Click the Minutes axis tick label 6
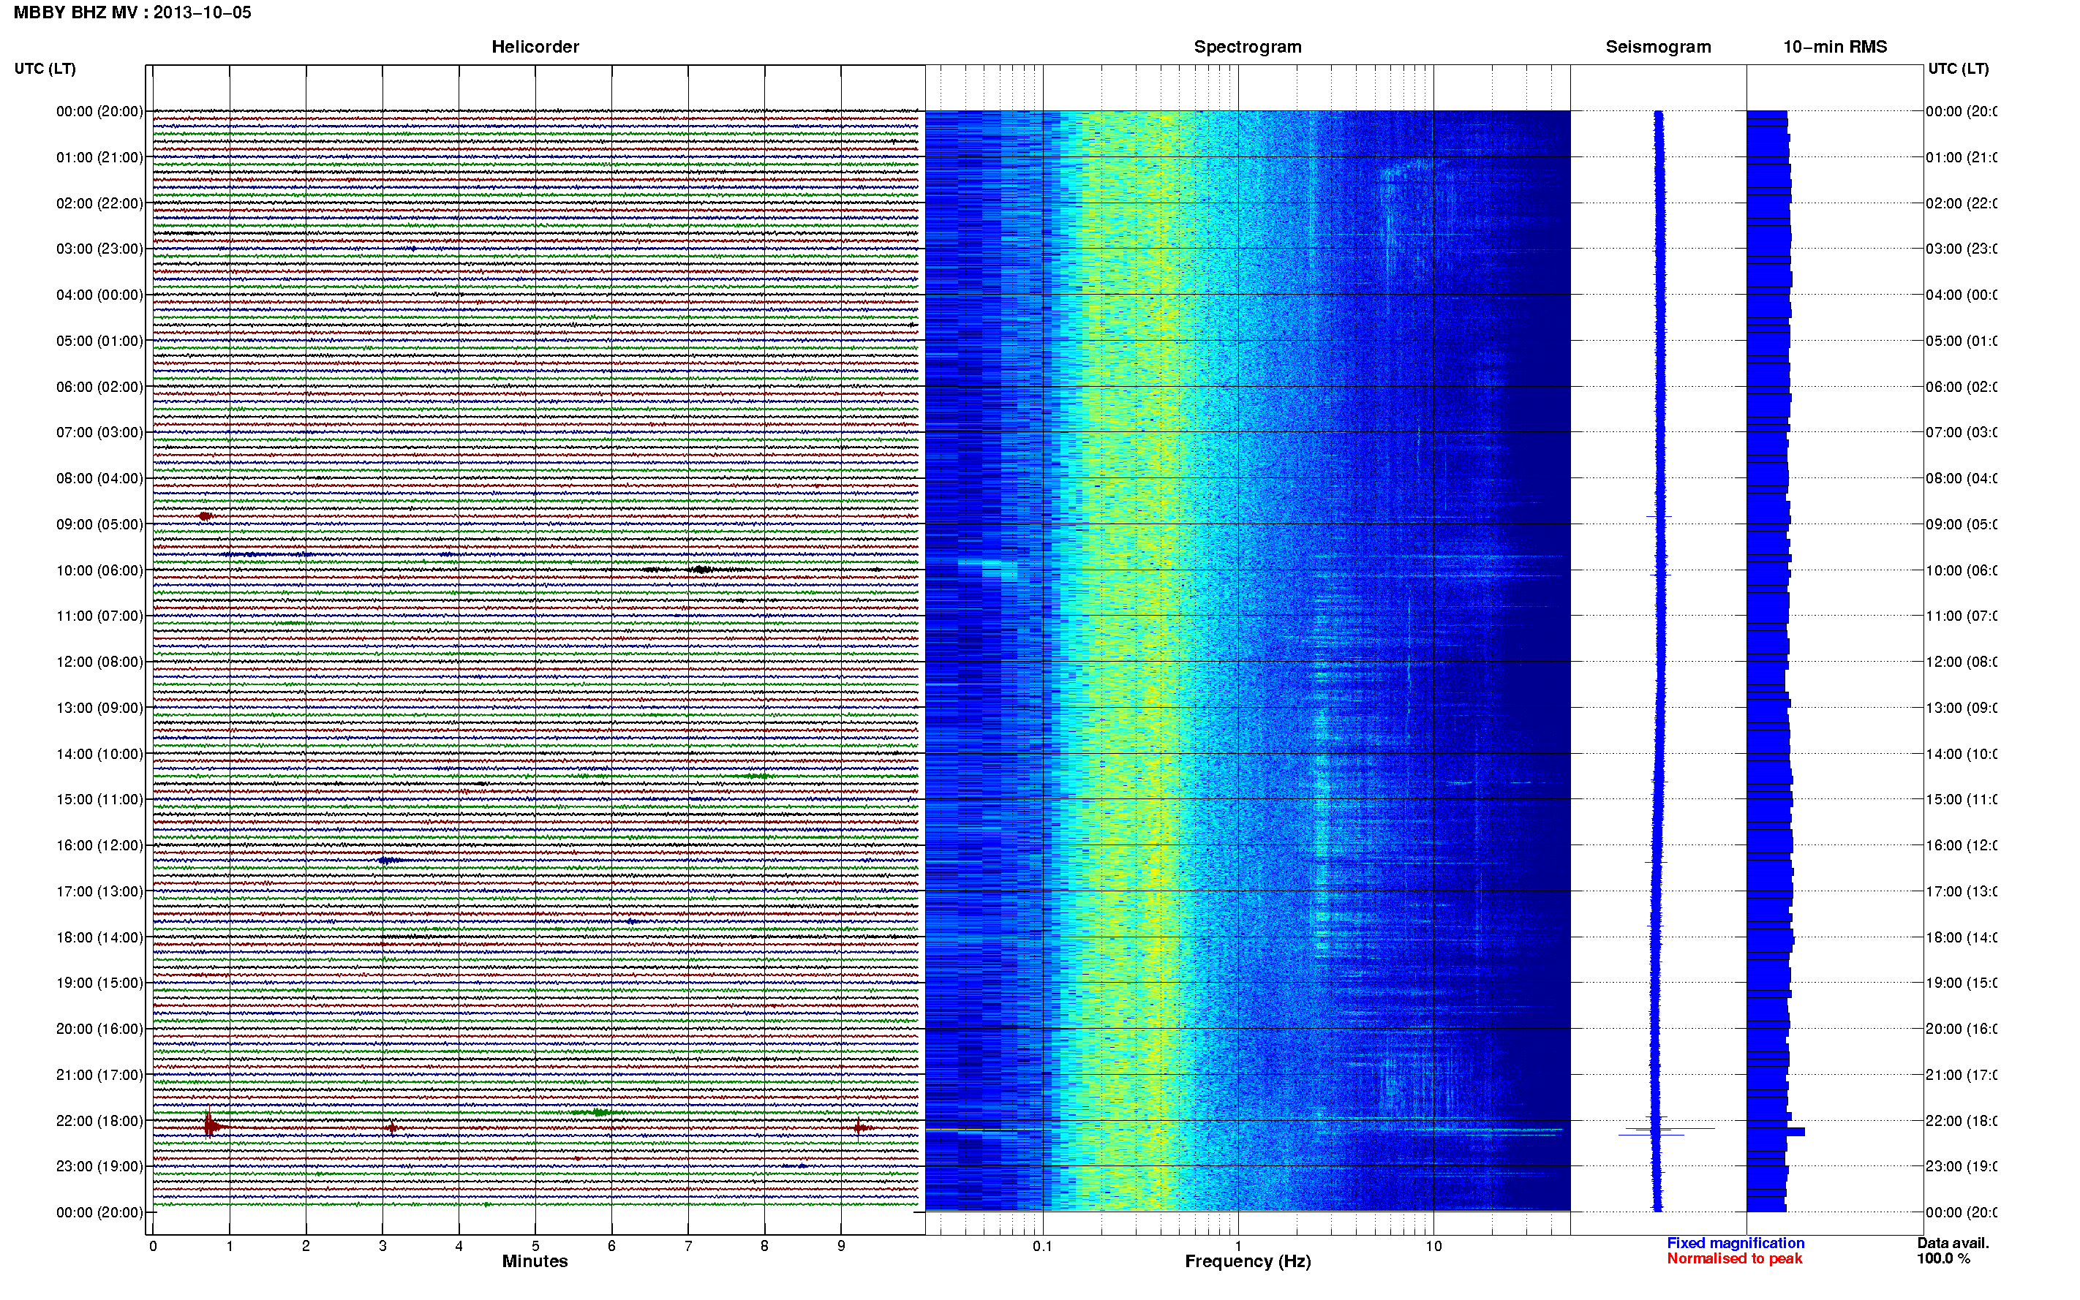The image size is (2080, 1300). (611, 1246)
